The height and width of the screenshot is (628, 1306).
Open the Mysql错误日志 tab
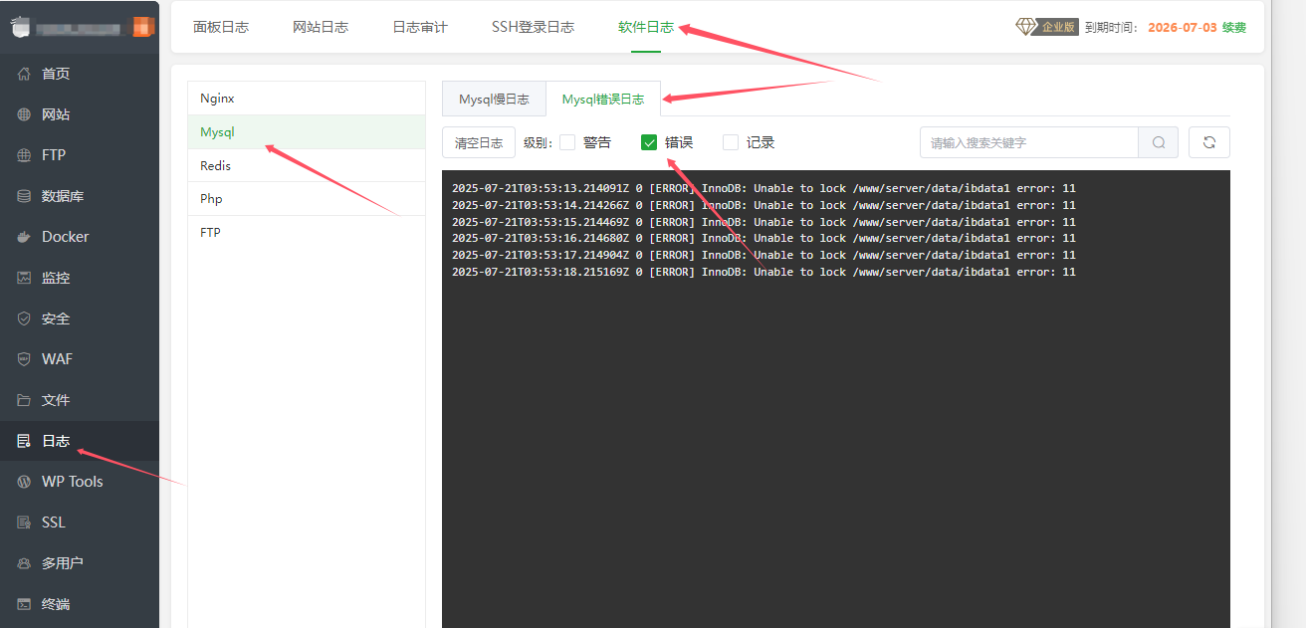tap(603, 100)
